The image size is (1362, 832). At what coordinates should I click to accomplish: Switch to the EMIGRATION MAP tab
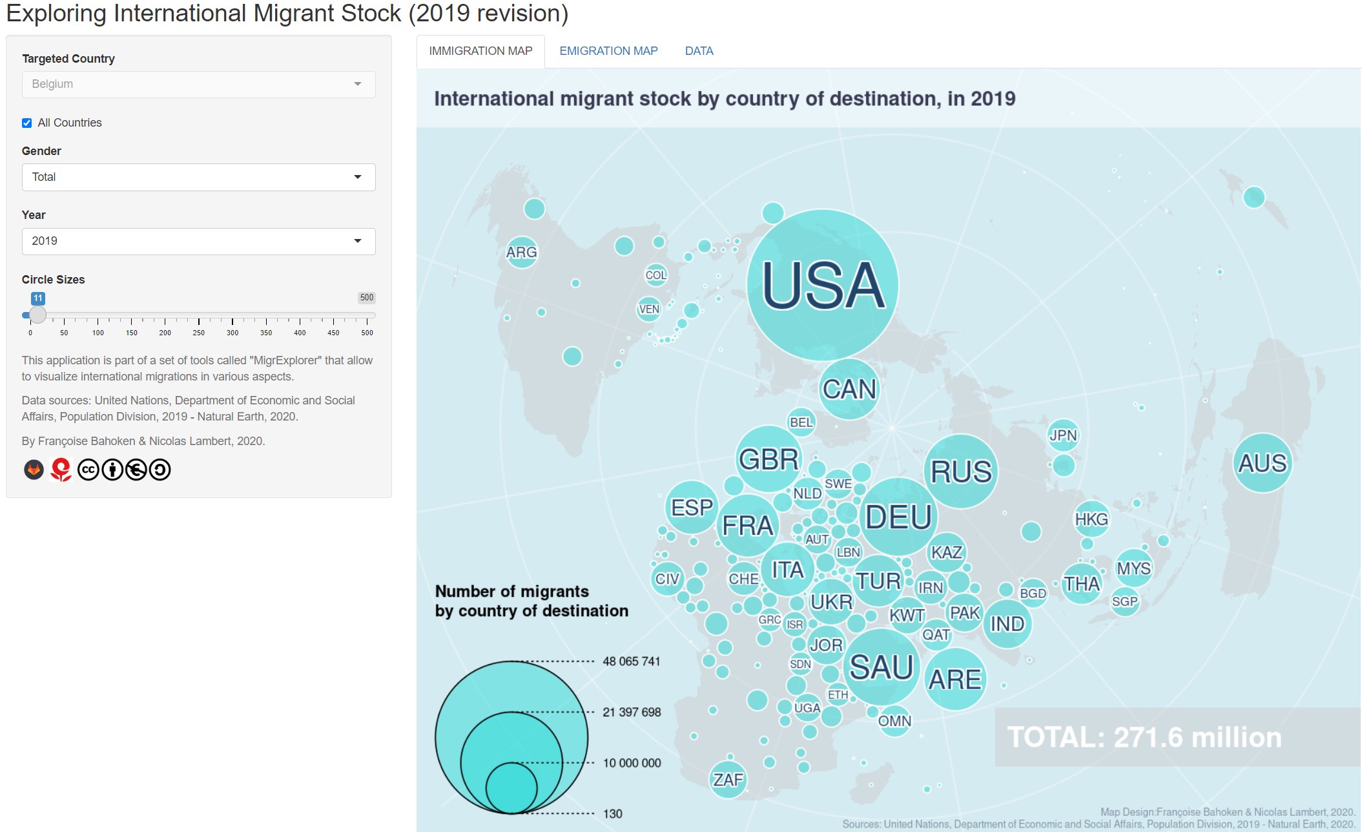(x=608, y=51)
